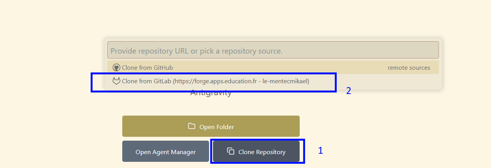Select the Clone from GitHub entry

(x=147, y=68)
